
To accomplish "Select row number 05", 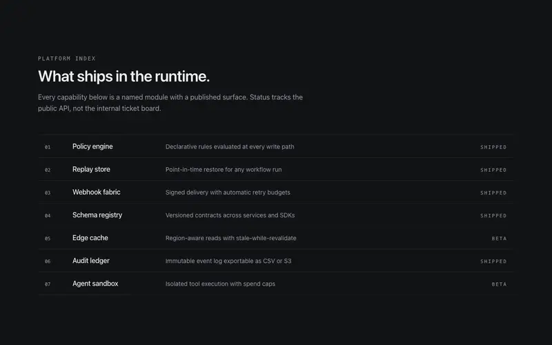I will point(48,239).
